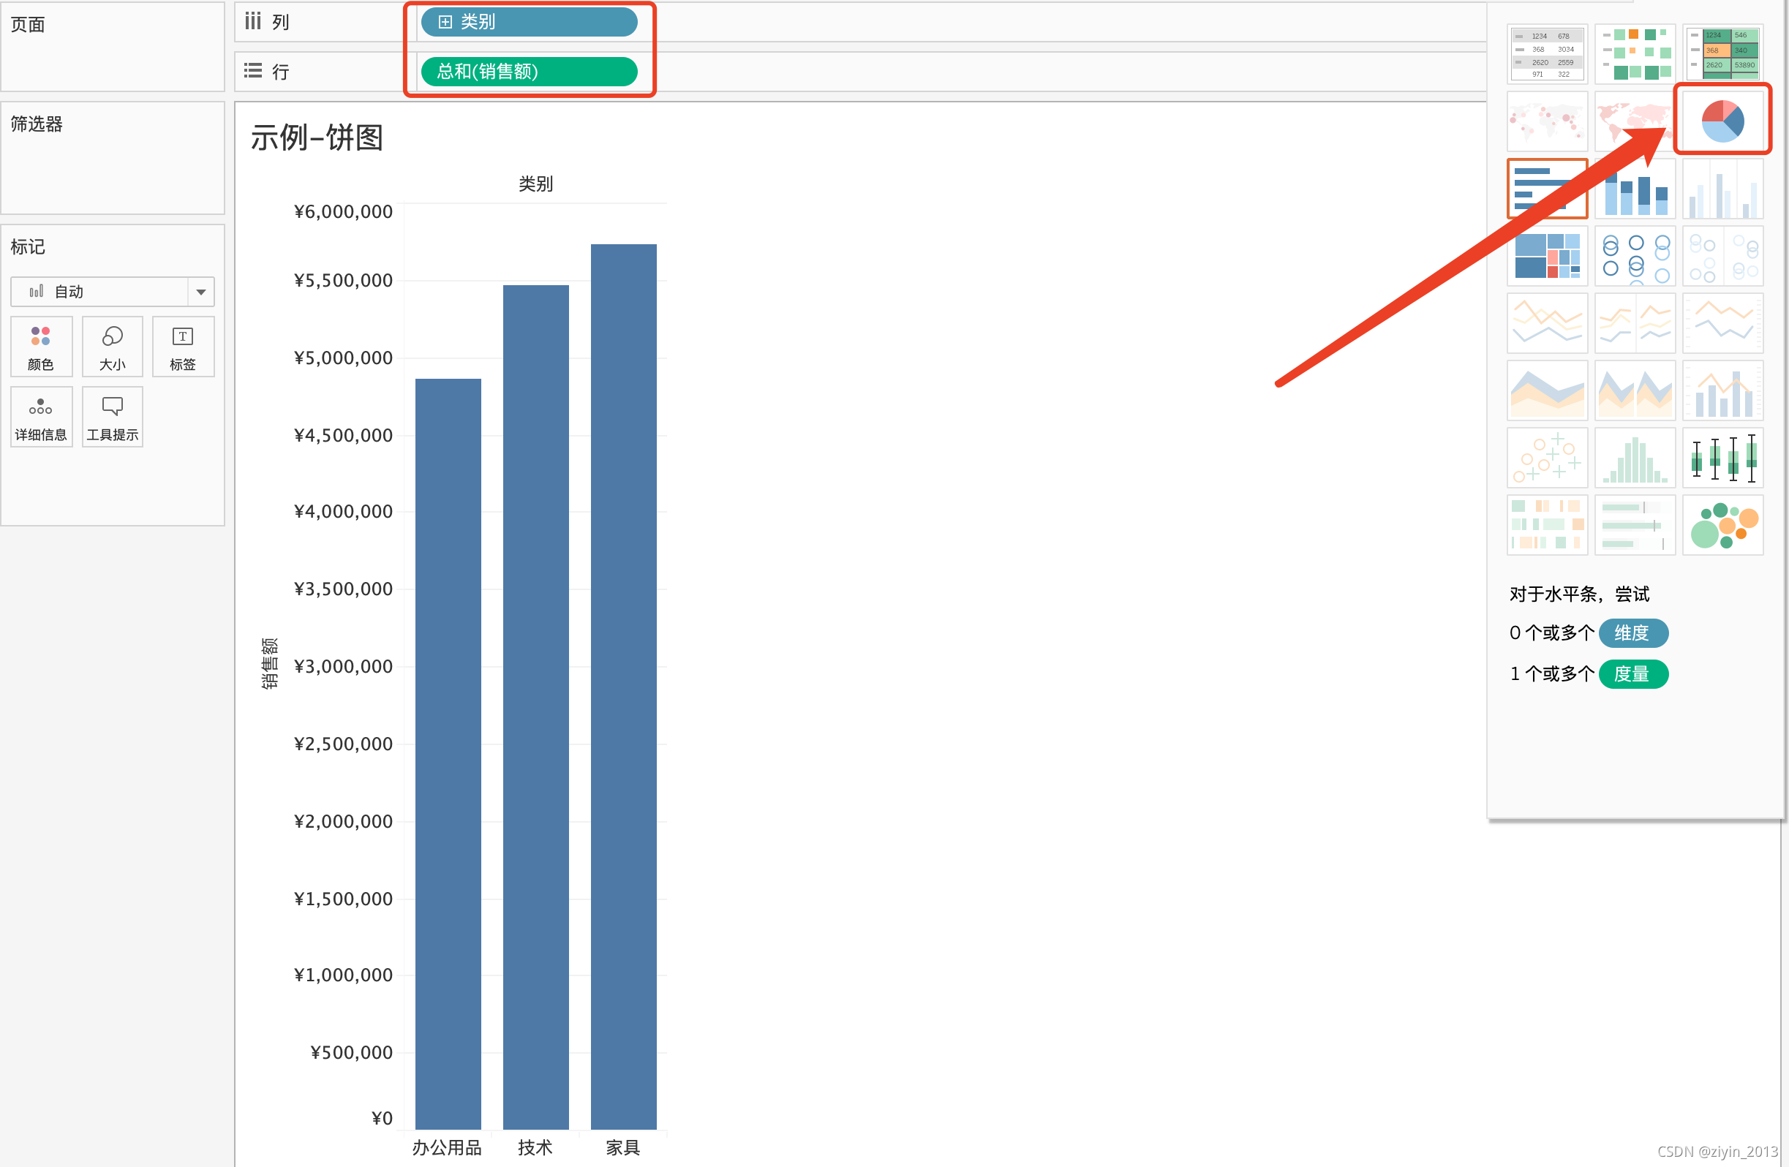
Task: Pick the treemap chart thumbnail
Action: [x=1546, y=255]
